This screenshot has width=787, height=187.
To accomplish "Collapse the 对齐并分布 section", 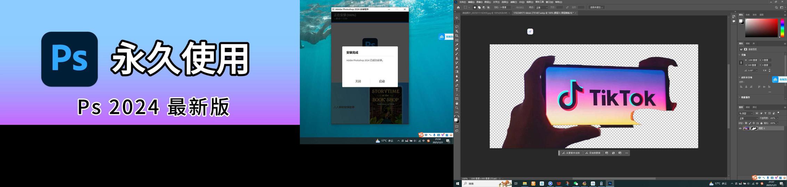I will [x=739, y=78].
